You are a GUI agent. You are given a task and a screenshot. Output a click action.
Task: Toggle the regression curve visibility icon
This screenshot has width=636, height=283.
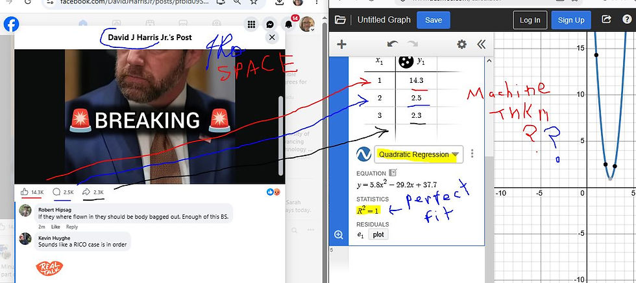(364, 154)
